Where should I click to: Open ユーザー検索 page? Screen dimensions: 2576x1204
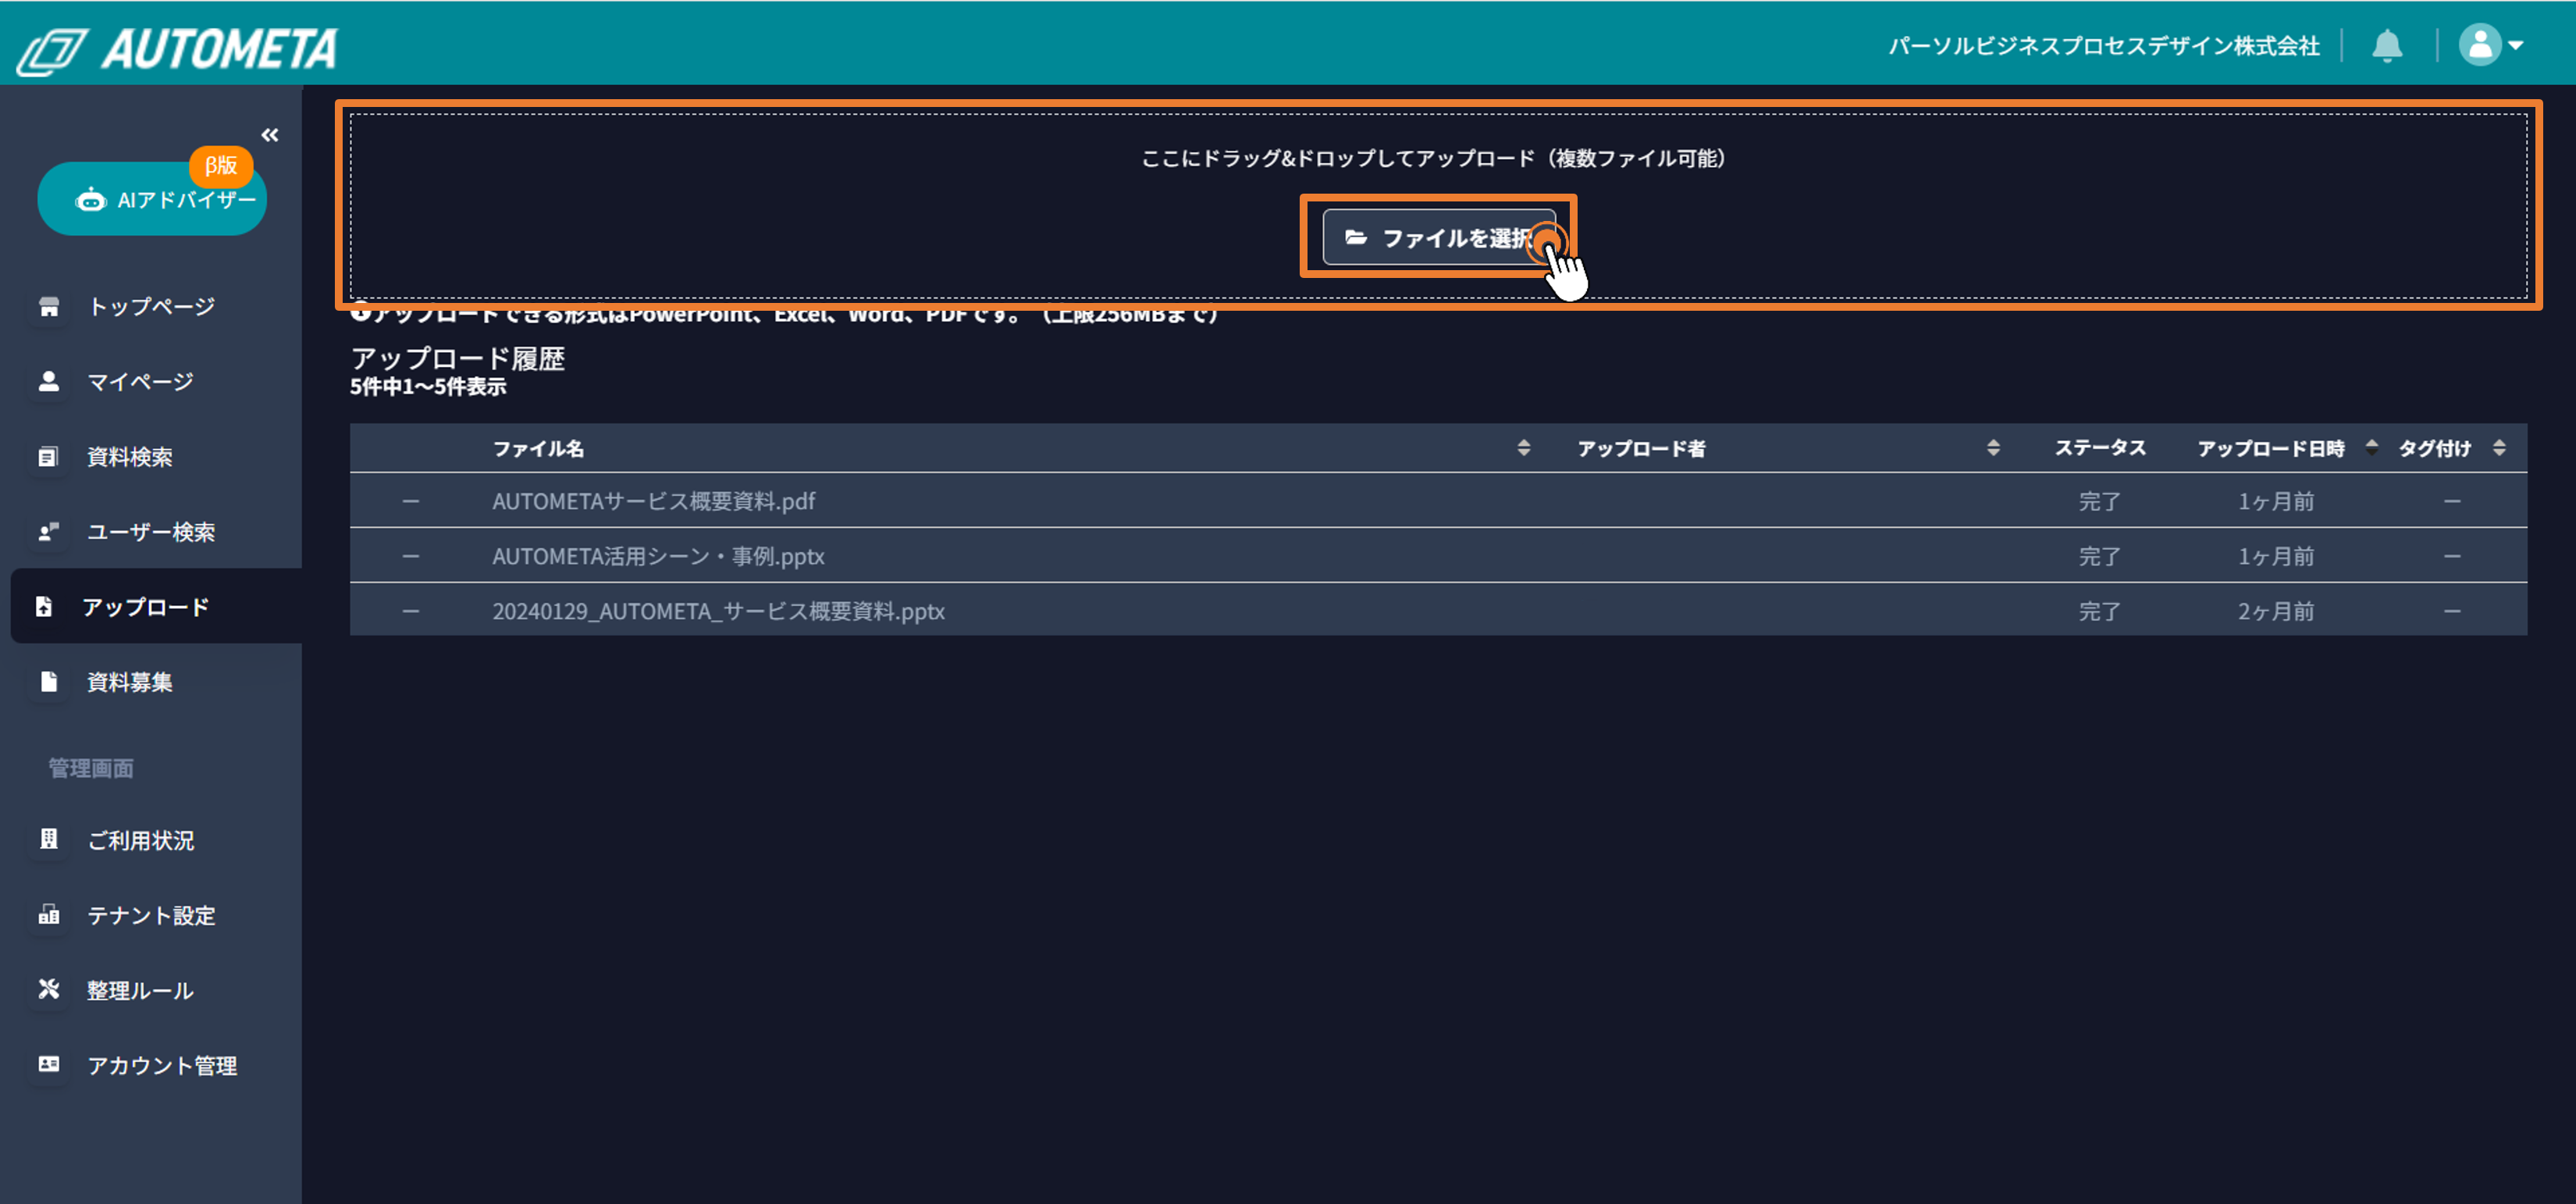pos(151,532)
